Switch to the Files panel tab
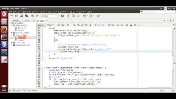The width and height of the screenshot is (176, 99). pos(17,20)
